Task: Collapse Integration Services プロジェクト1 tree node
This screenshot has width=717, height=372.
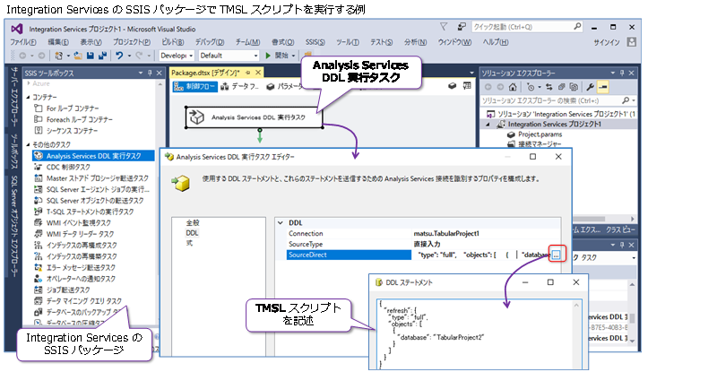Action: 488,125
